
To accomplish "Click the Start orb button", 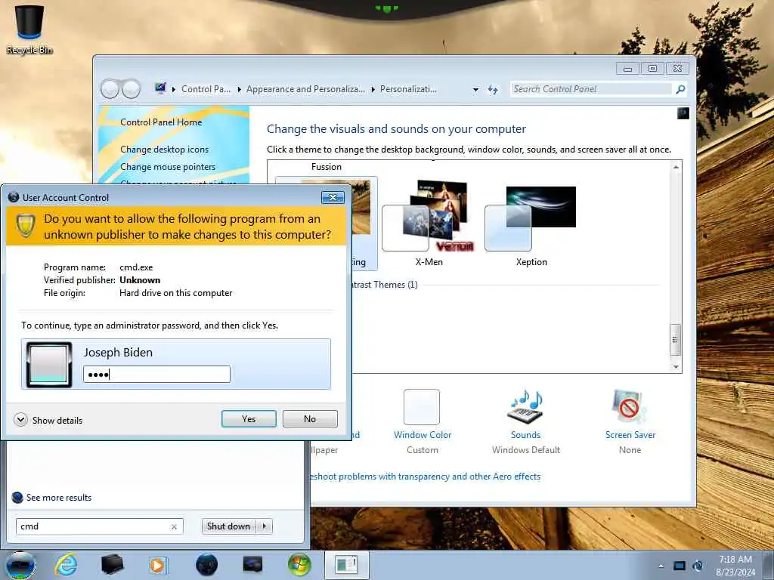I will 20,566.
